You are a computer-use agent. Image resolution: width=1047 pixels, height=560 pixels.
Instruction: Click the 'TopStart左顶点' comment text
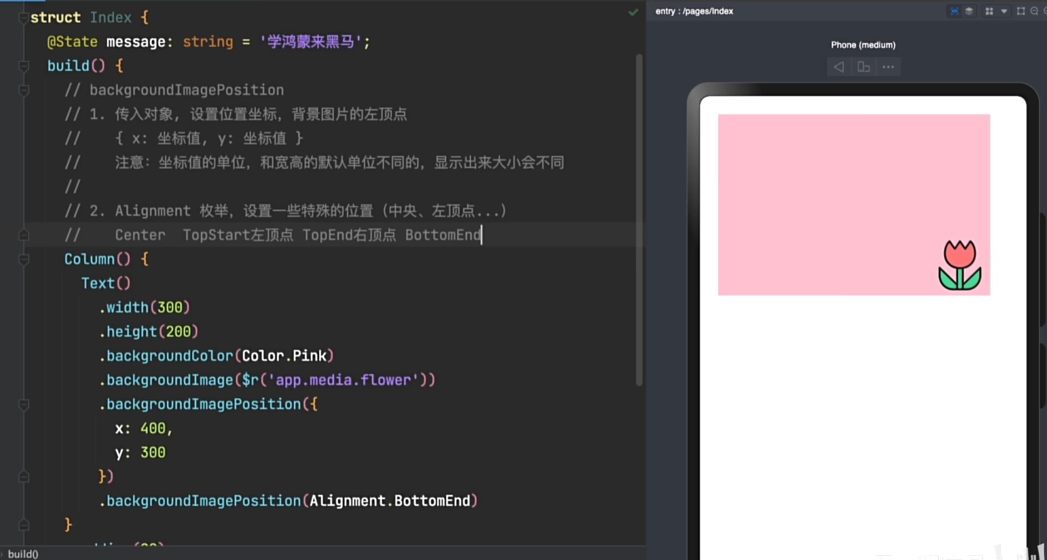pyautogui.click(x=238, y=235)
